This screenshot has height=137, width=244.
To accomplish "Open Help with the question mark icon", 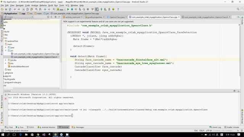I will coord(118,9).
